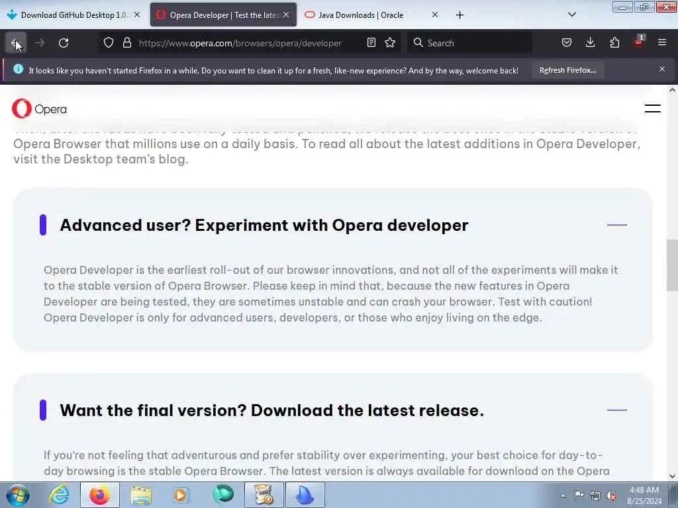Close the Opera Developer tab

click(286, 15)
